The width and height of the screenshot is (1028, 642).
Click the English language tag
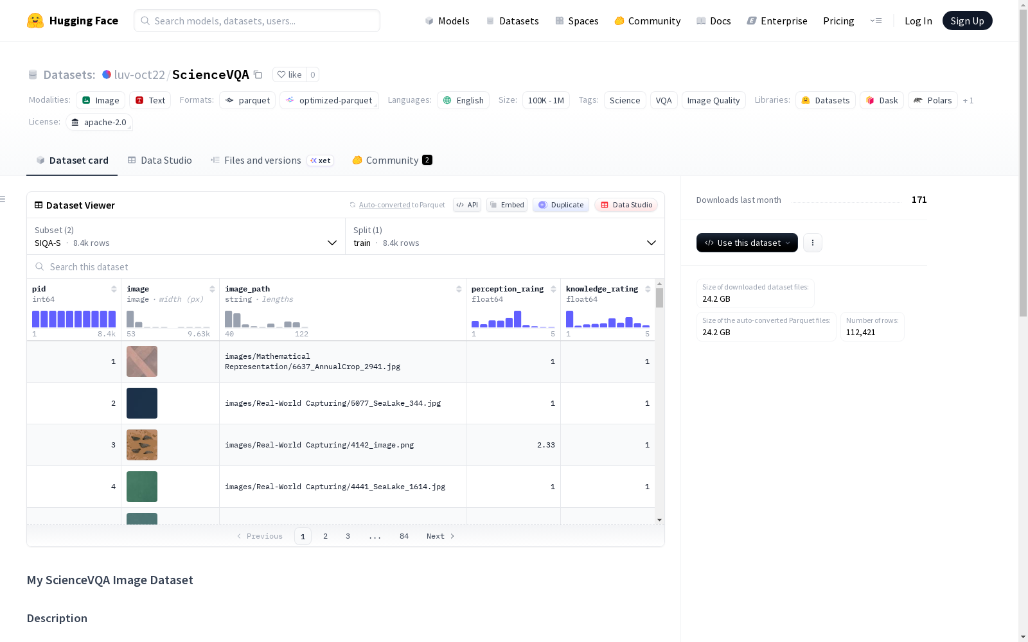pyautogui.click(x=463, y=100)
